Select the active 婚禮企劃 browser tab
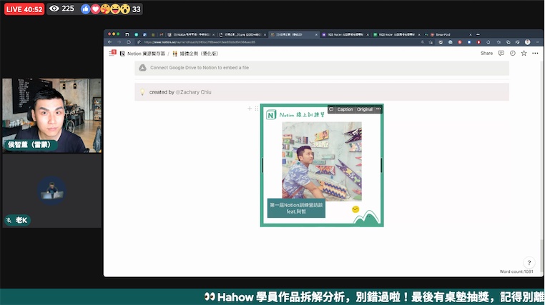Viewport: 545px width, 305px height. click(294, 35)
